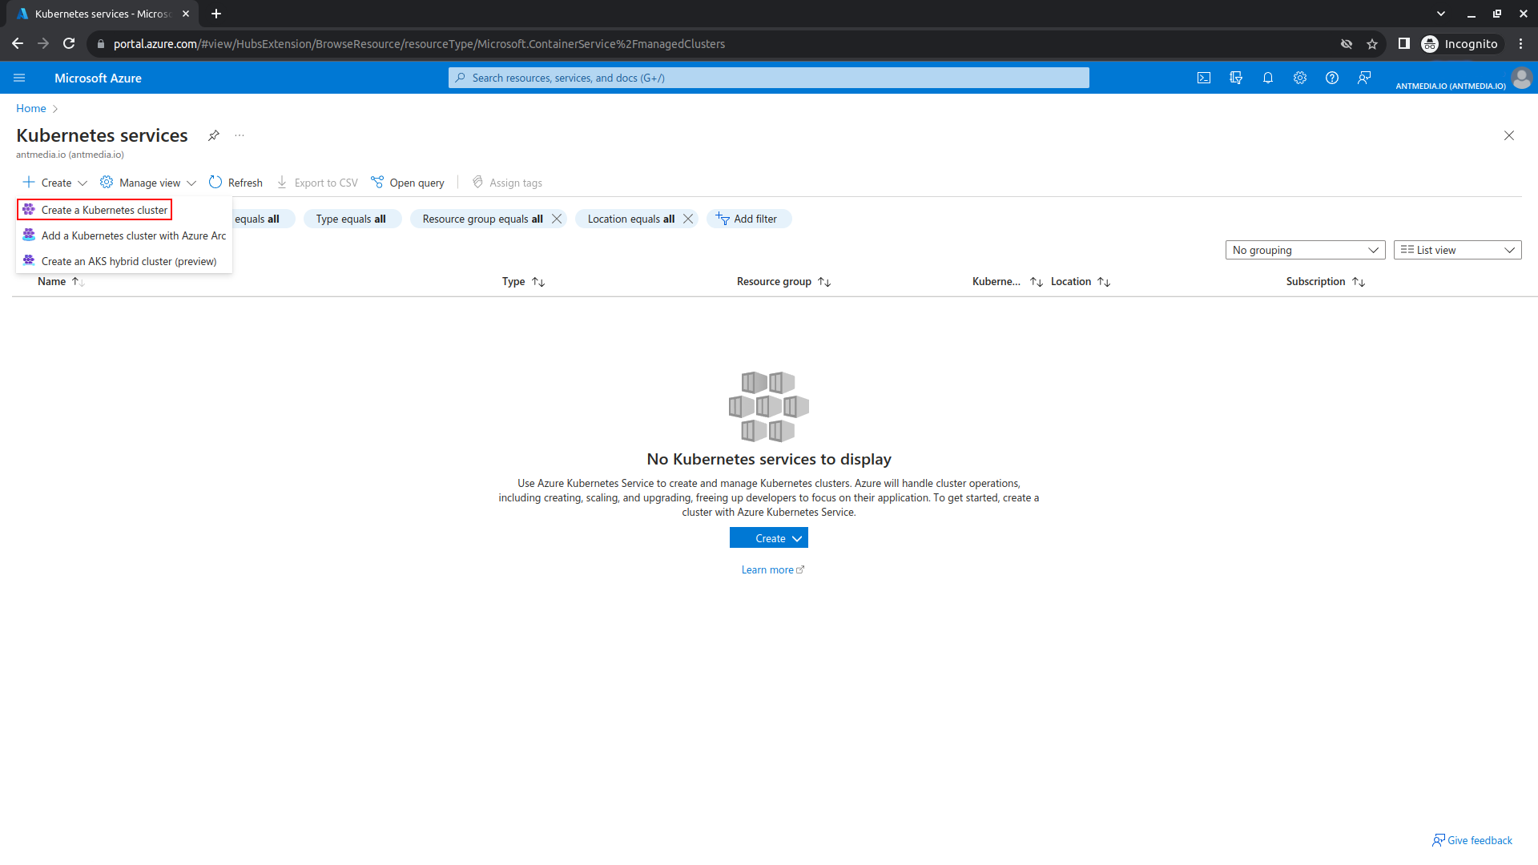Screen dimensions: 1538x865
Task: Click the Give feedback link
Action: tap(1472, 840)
